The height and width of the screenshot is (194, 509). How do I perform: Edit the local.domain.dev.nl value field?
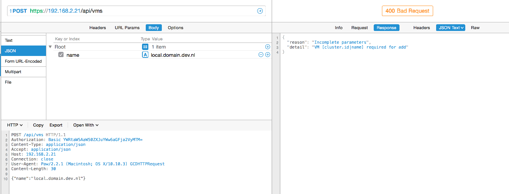173,55
